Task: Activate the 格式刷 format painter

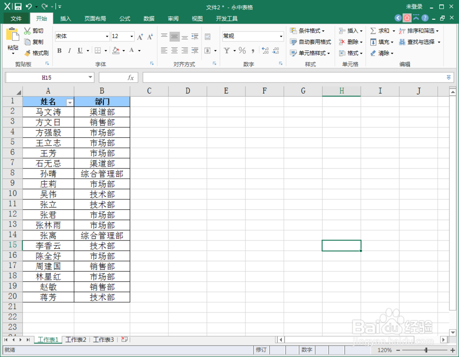Action: [37, 53]
